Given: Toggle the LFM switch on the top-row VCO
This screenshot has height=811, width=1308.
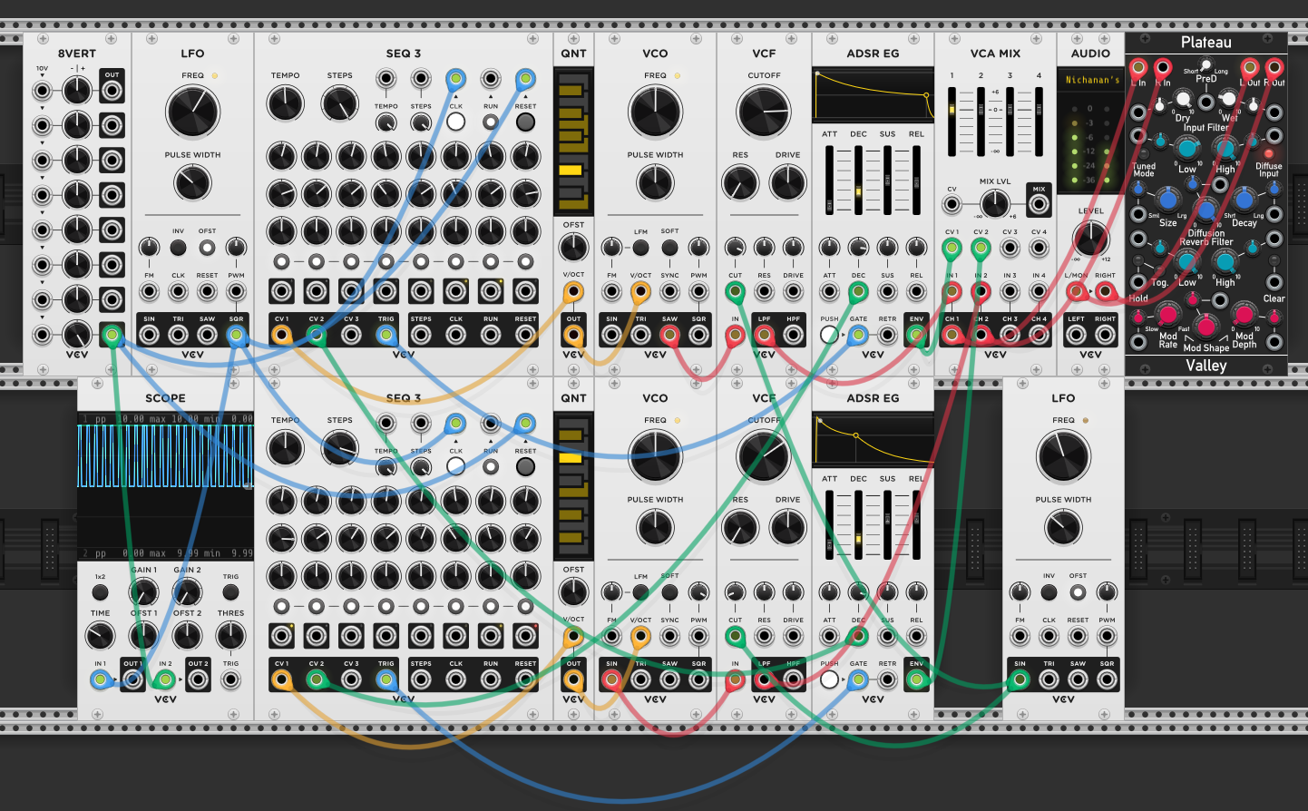Looking at the screenshot, I should tap(640, 247).
